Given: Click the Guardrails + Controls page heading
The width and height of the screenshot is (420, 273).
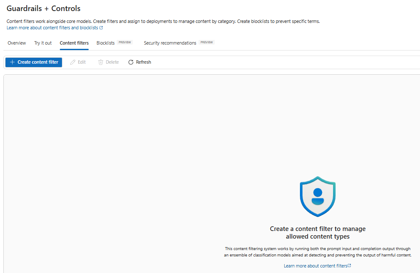Looking at the screenshot, I should (x=43, y=8).
